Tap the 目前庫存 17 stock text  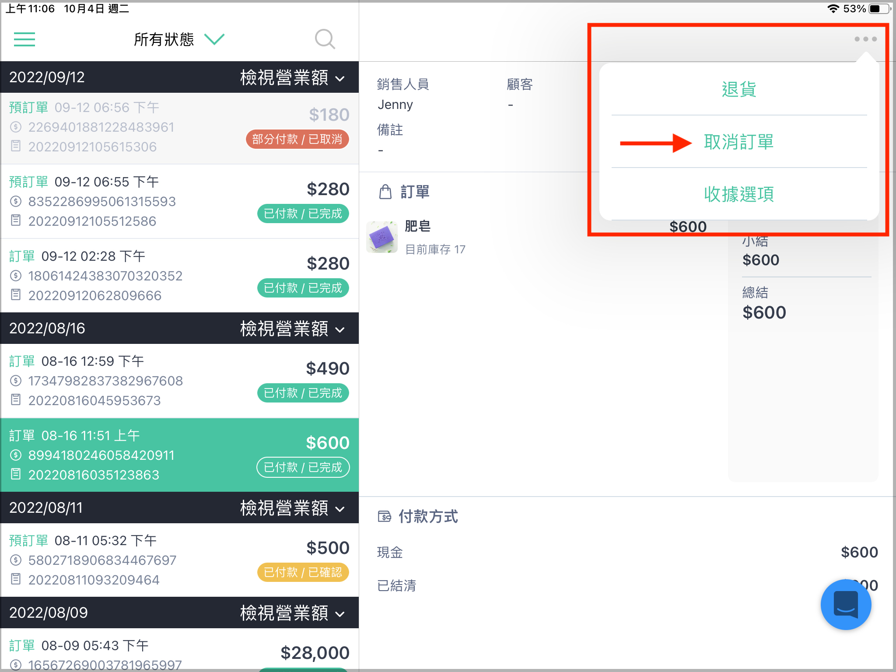point(435,249)
